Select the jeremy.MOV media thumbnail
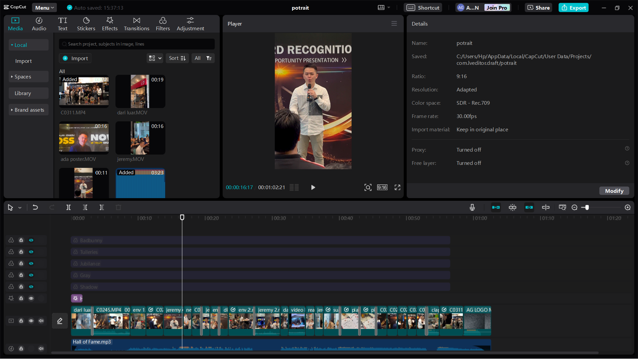Viewport: 638px width, 359px height. point(140,138)
